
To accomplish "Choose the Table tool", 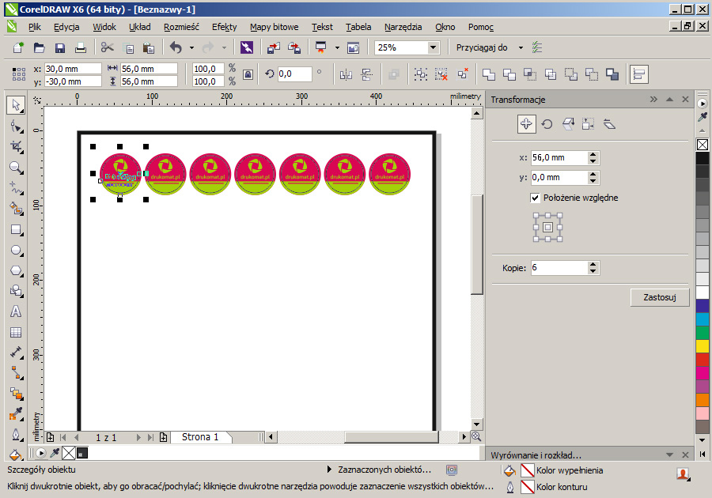I will click(x=16, y=333).
